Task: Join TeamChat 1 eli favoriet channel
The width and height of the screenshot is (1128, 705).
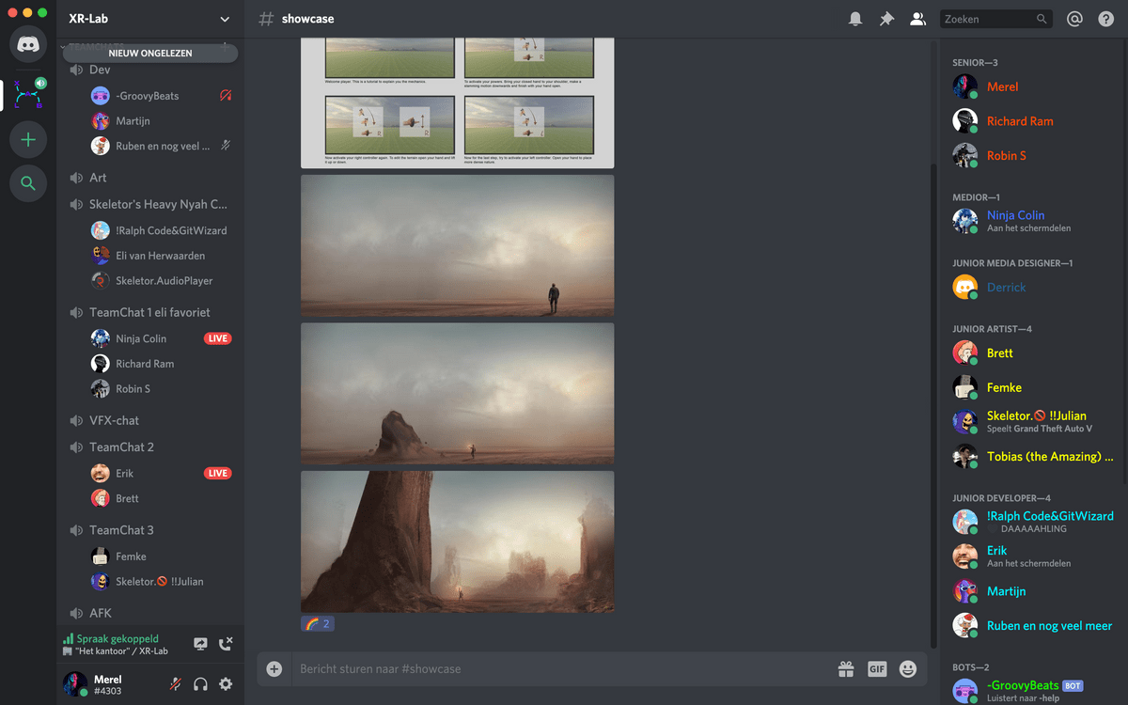Action: pos(150,312)
